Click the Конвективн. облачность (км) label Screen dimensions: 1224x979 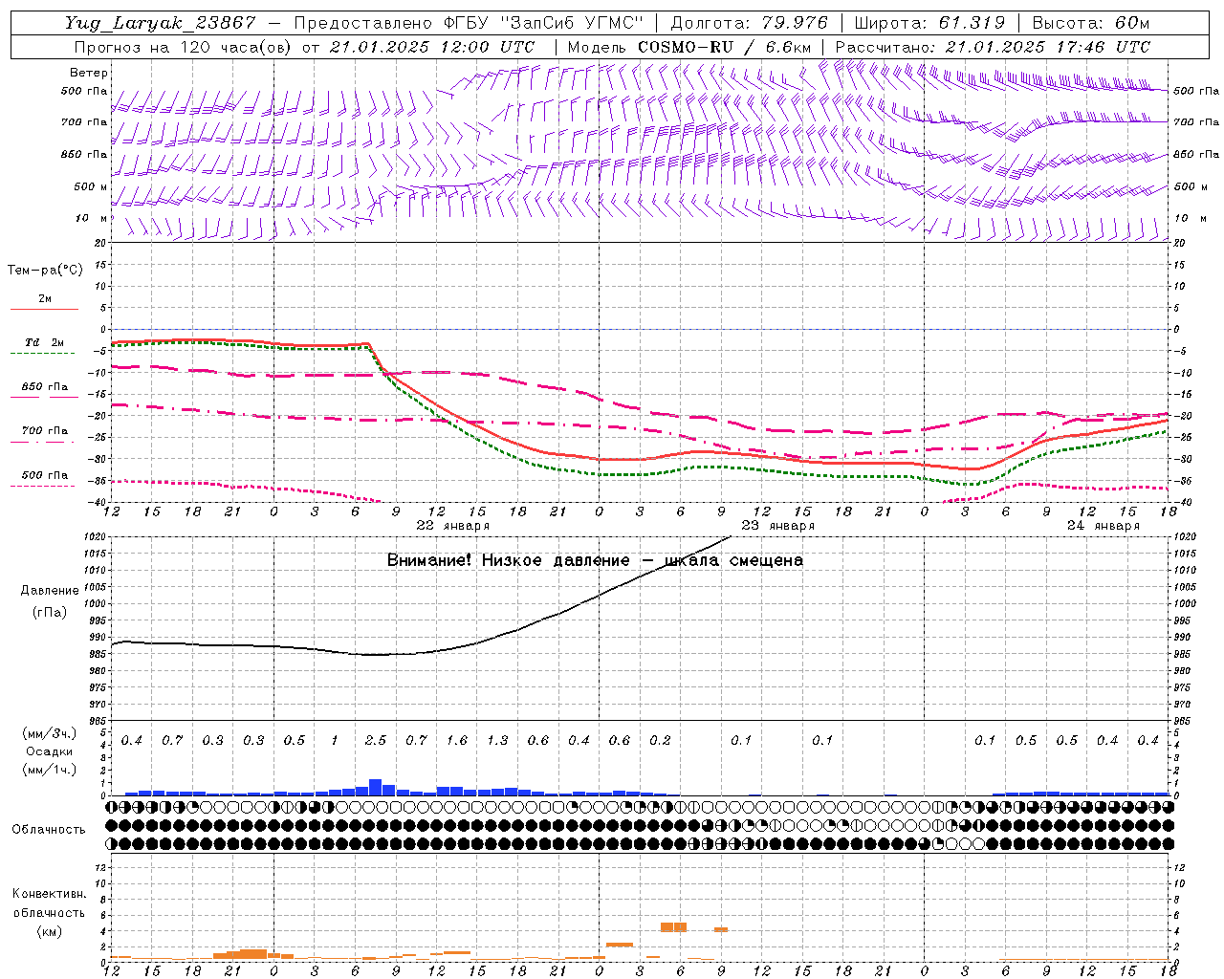point(49,912)
